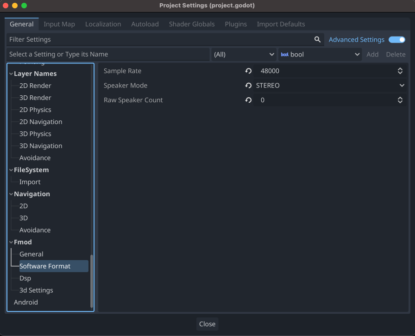Switch to the Input Map tab
Screen dimensions: 415x336
(x=59, y=24)
